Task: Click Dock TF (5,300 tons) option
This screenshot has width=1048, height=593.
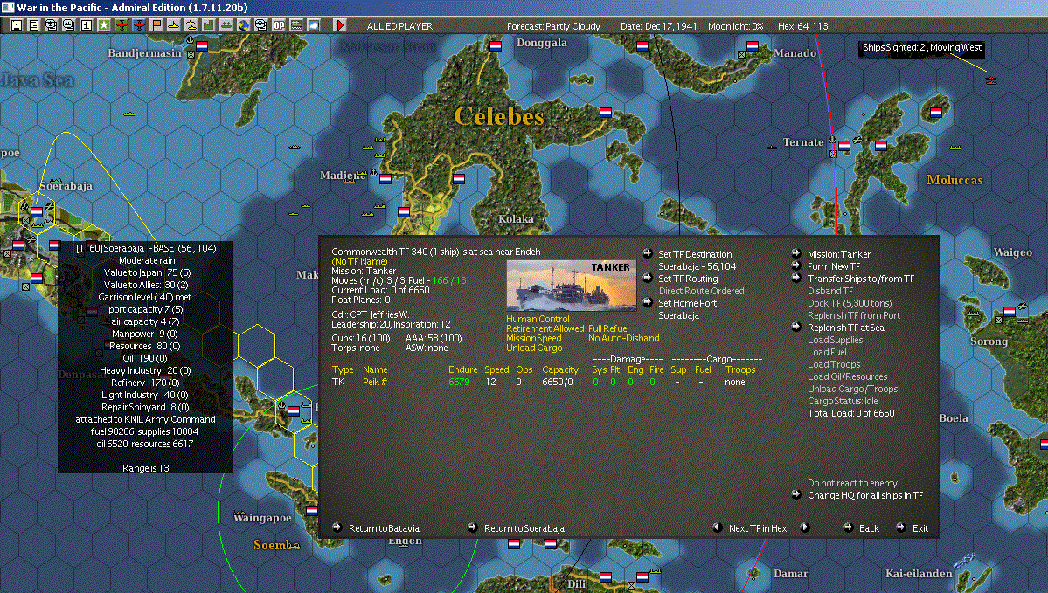Action: (x=850, y=302)
